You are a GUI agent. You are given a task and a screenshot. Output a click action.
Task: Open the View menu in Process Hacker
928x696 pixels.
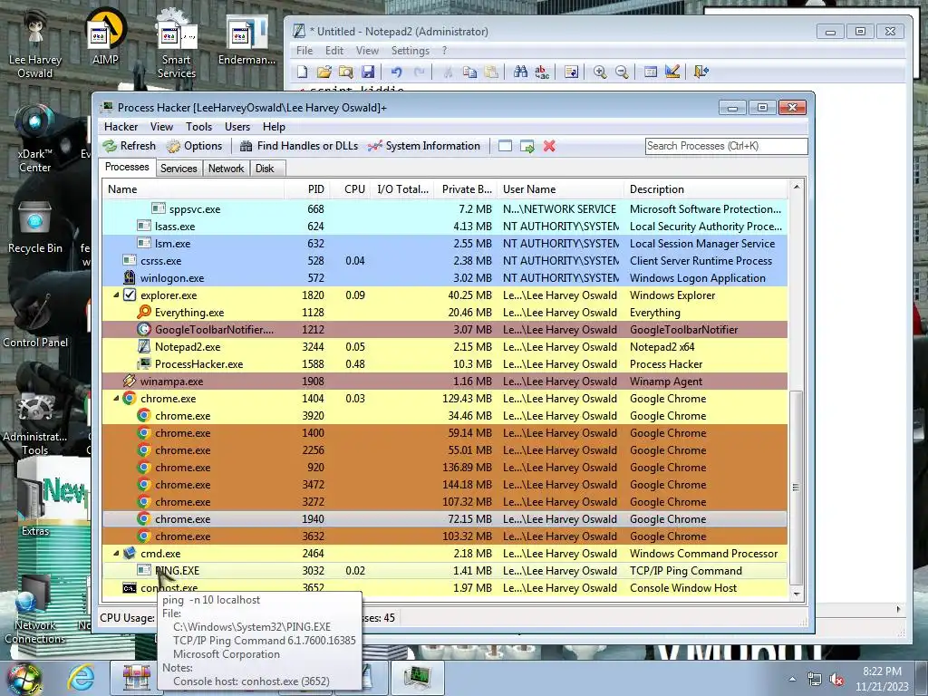pyautogui.click(x=161, y=127)
